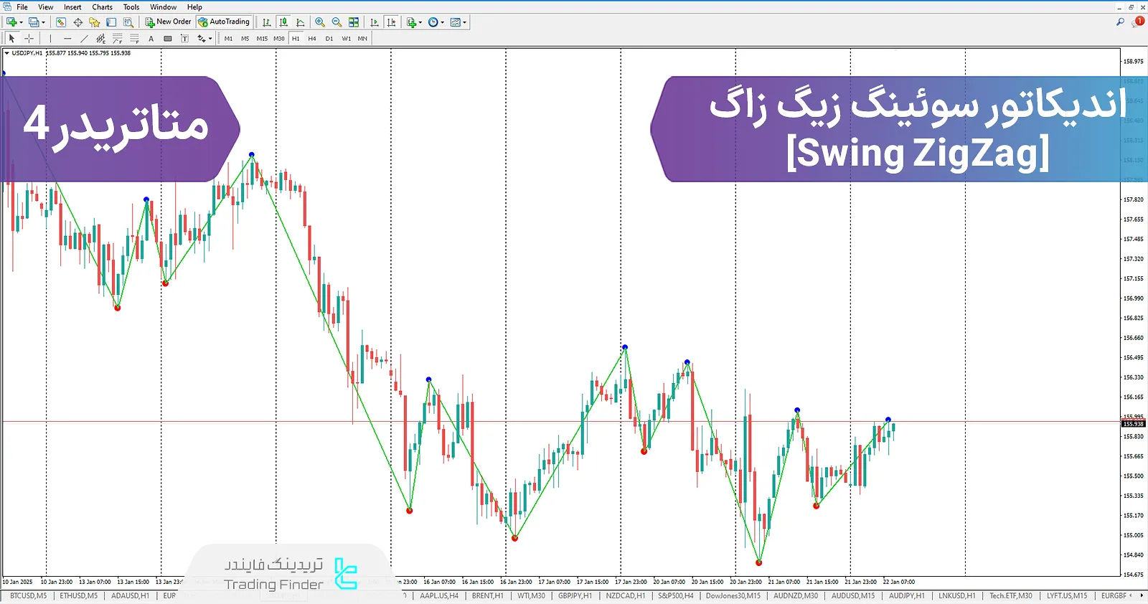Open the Templates dropdown arrow

(x=465, y=22)
